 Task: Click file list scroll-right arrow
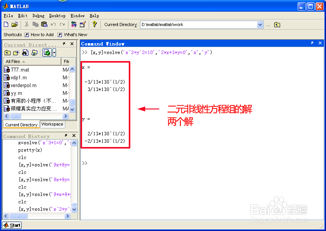pos(66,116)
